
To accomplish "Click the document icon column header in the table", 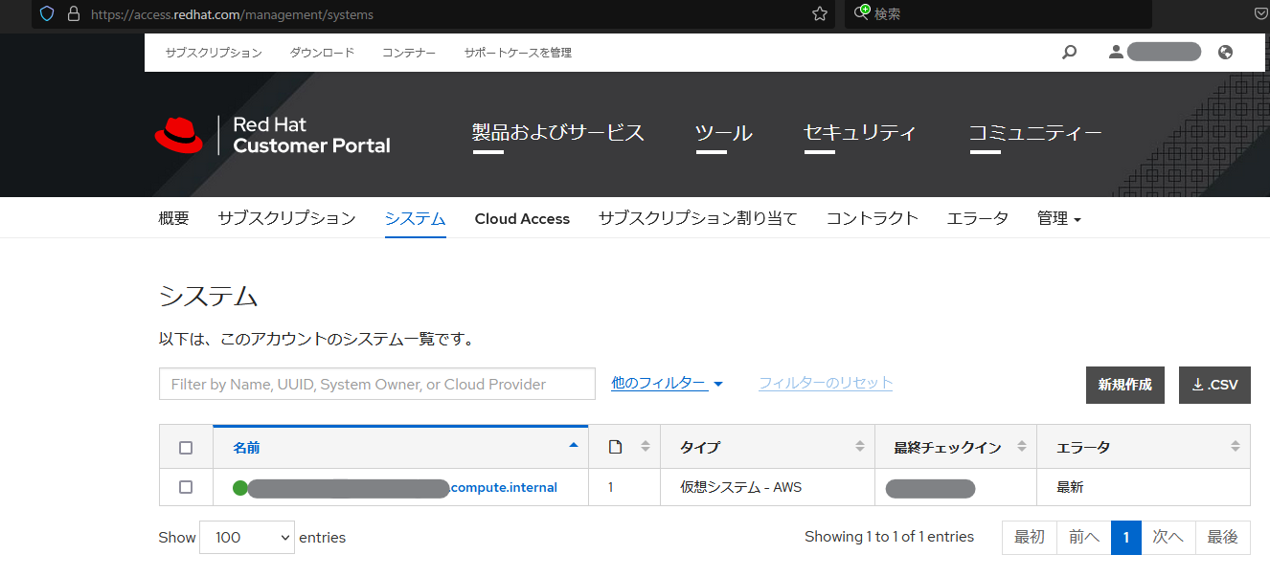I will coord(614,446).
